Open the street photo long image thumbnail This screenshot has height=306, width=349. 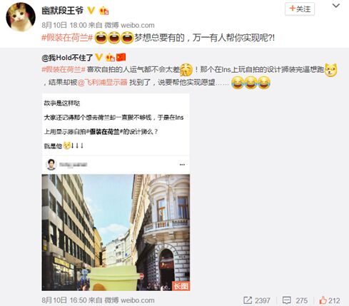(116, 233)
